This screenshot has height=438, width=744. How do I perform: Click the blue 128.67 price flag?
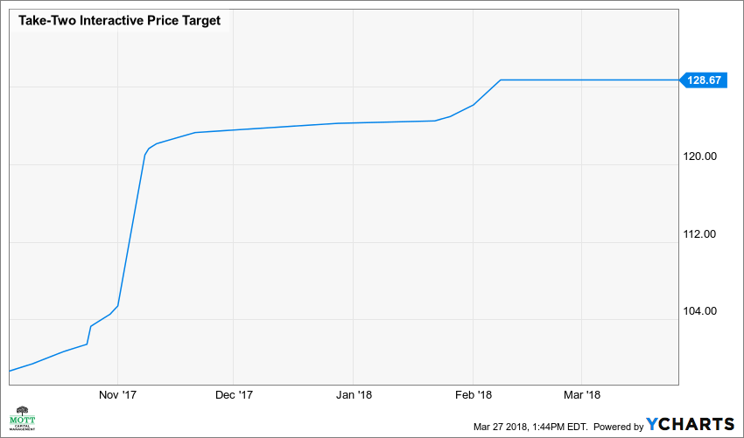point(704,80)
